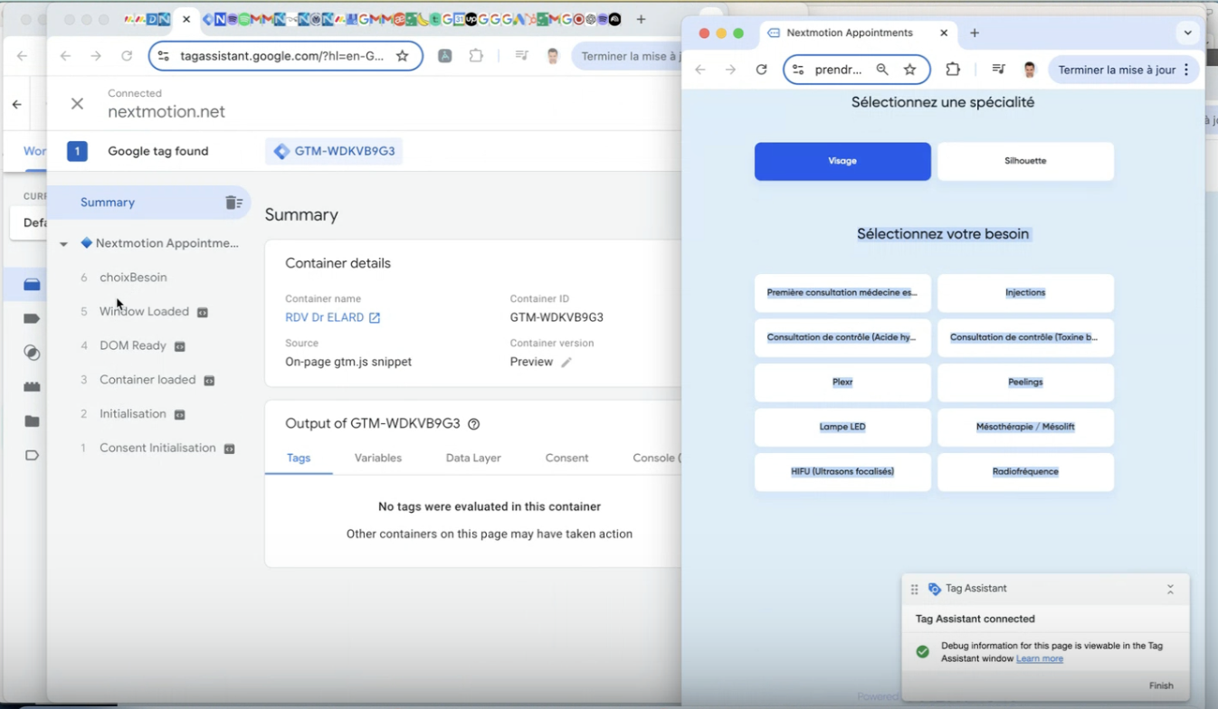This screenshot has height=709, width=1218.
Task: Choose the Injections option
Action: coord(1025,293)
